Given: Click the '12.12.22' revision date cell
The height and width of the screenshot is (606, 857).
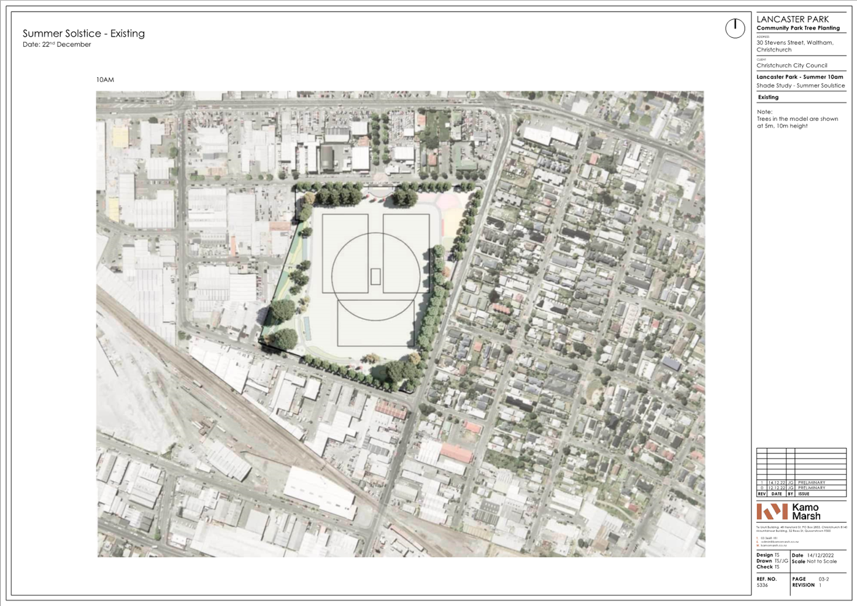Looking at the screenshot, I should pyautogui.click(x=777, y=488).
